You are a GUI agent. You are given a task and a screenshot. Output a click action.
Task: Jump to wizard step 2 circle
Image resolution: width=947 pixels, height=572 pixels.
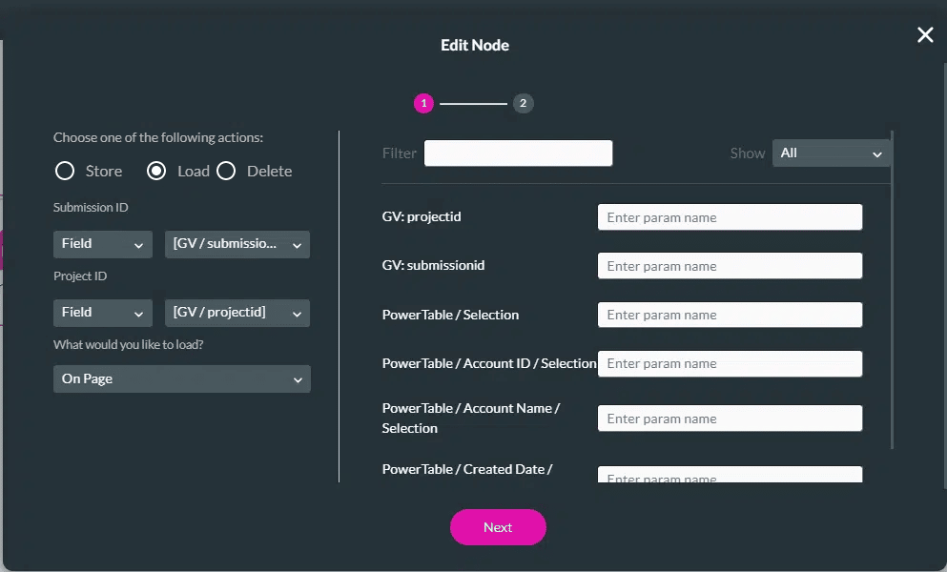click(523, 104)
